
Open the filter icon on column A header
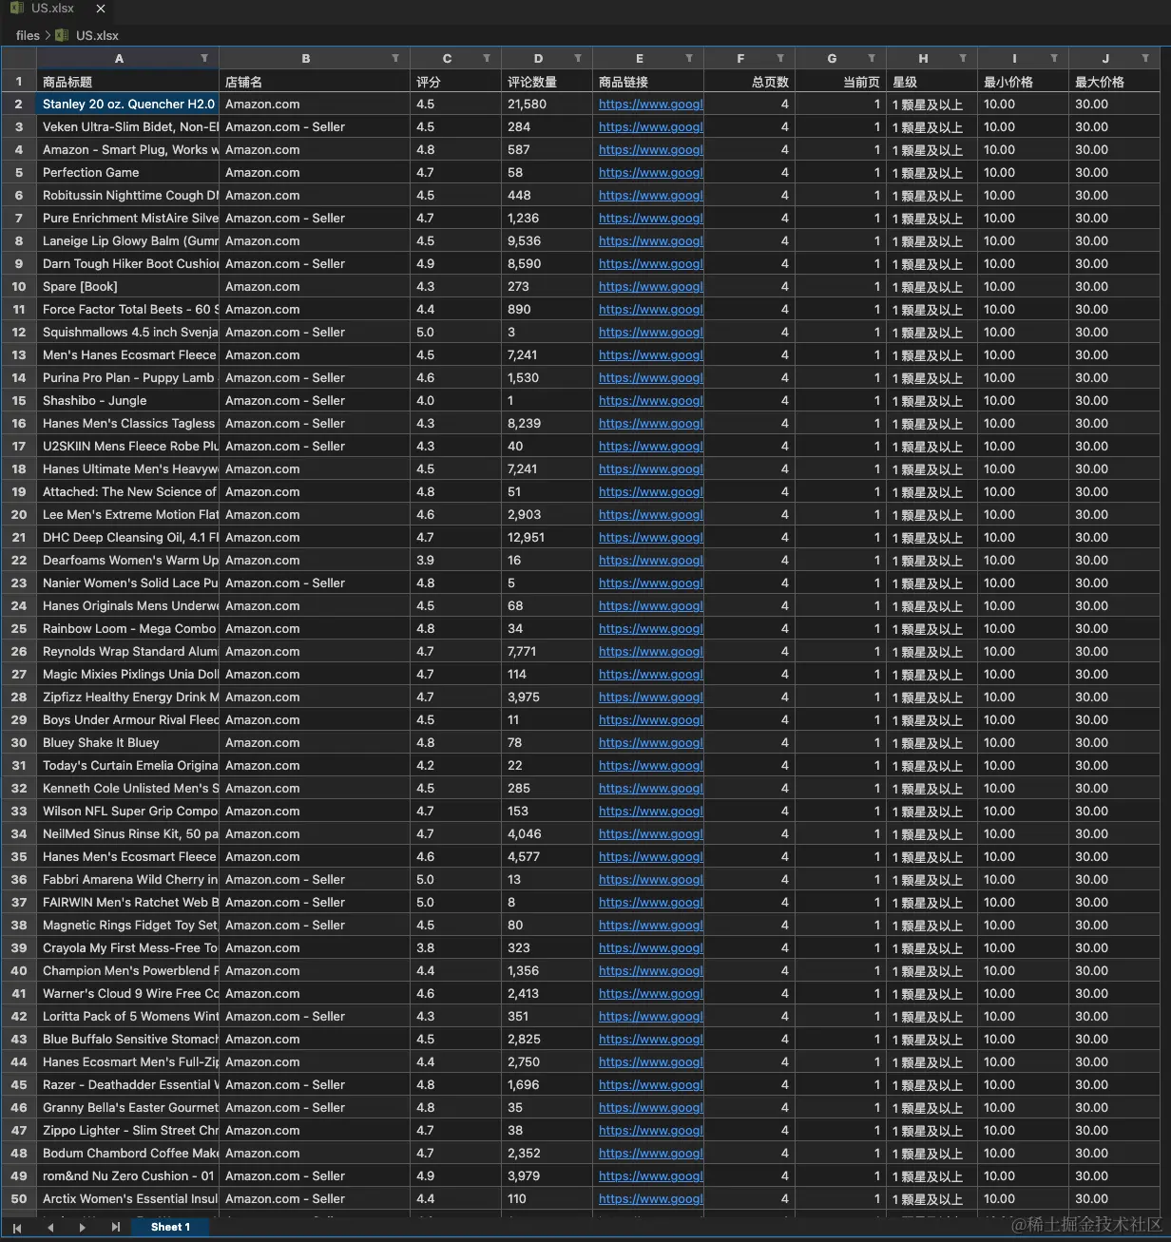(204, 59)
